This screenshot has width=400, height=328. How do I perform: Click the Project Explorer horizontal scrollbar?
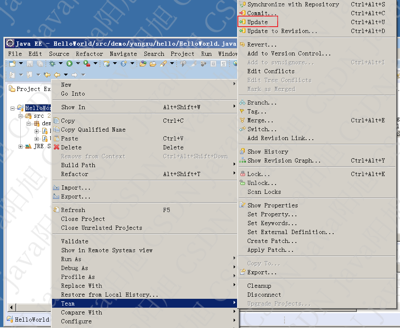pyautogui.click(x=30, y=308)
